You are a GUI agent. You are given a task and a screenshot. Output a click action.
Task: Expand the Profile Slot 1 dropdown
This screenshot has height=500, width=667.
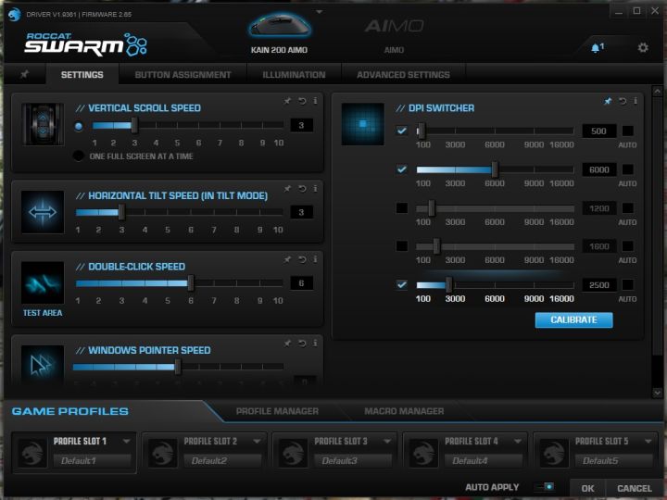(126, 441)
